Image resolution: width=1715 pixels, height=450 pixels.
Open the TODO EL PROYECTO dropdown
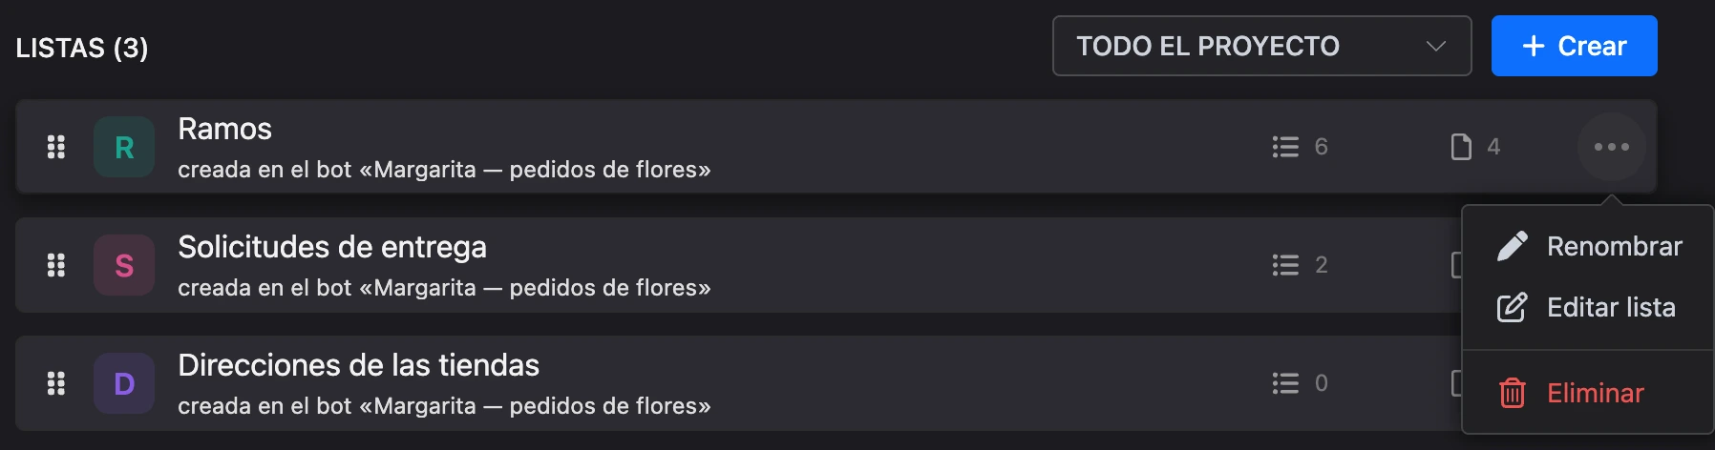[1261, 46]
